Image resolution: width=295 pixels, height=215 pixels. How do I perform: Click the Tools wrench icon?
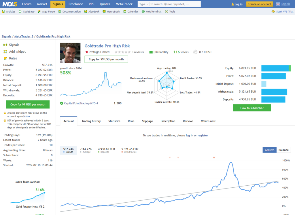click(166, 12)
